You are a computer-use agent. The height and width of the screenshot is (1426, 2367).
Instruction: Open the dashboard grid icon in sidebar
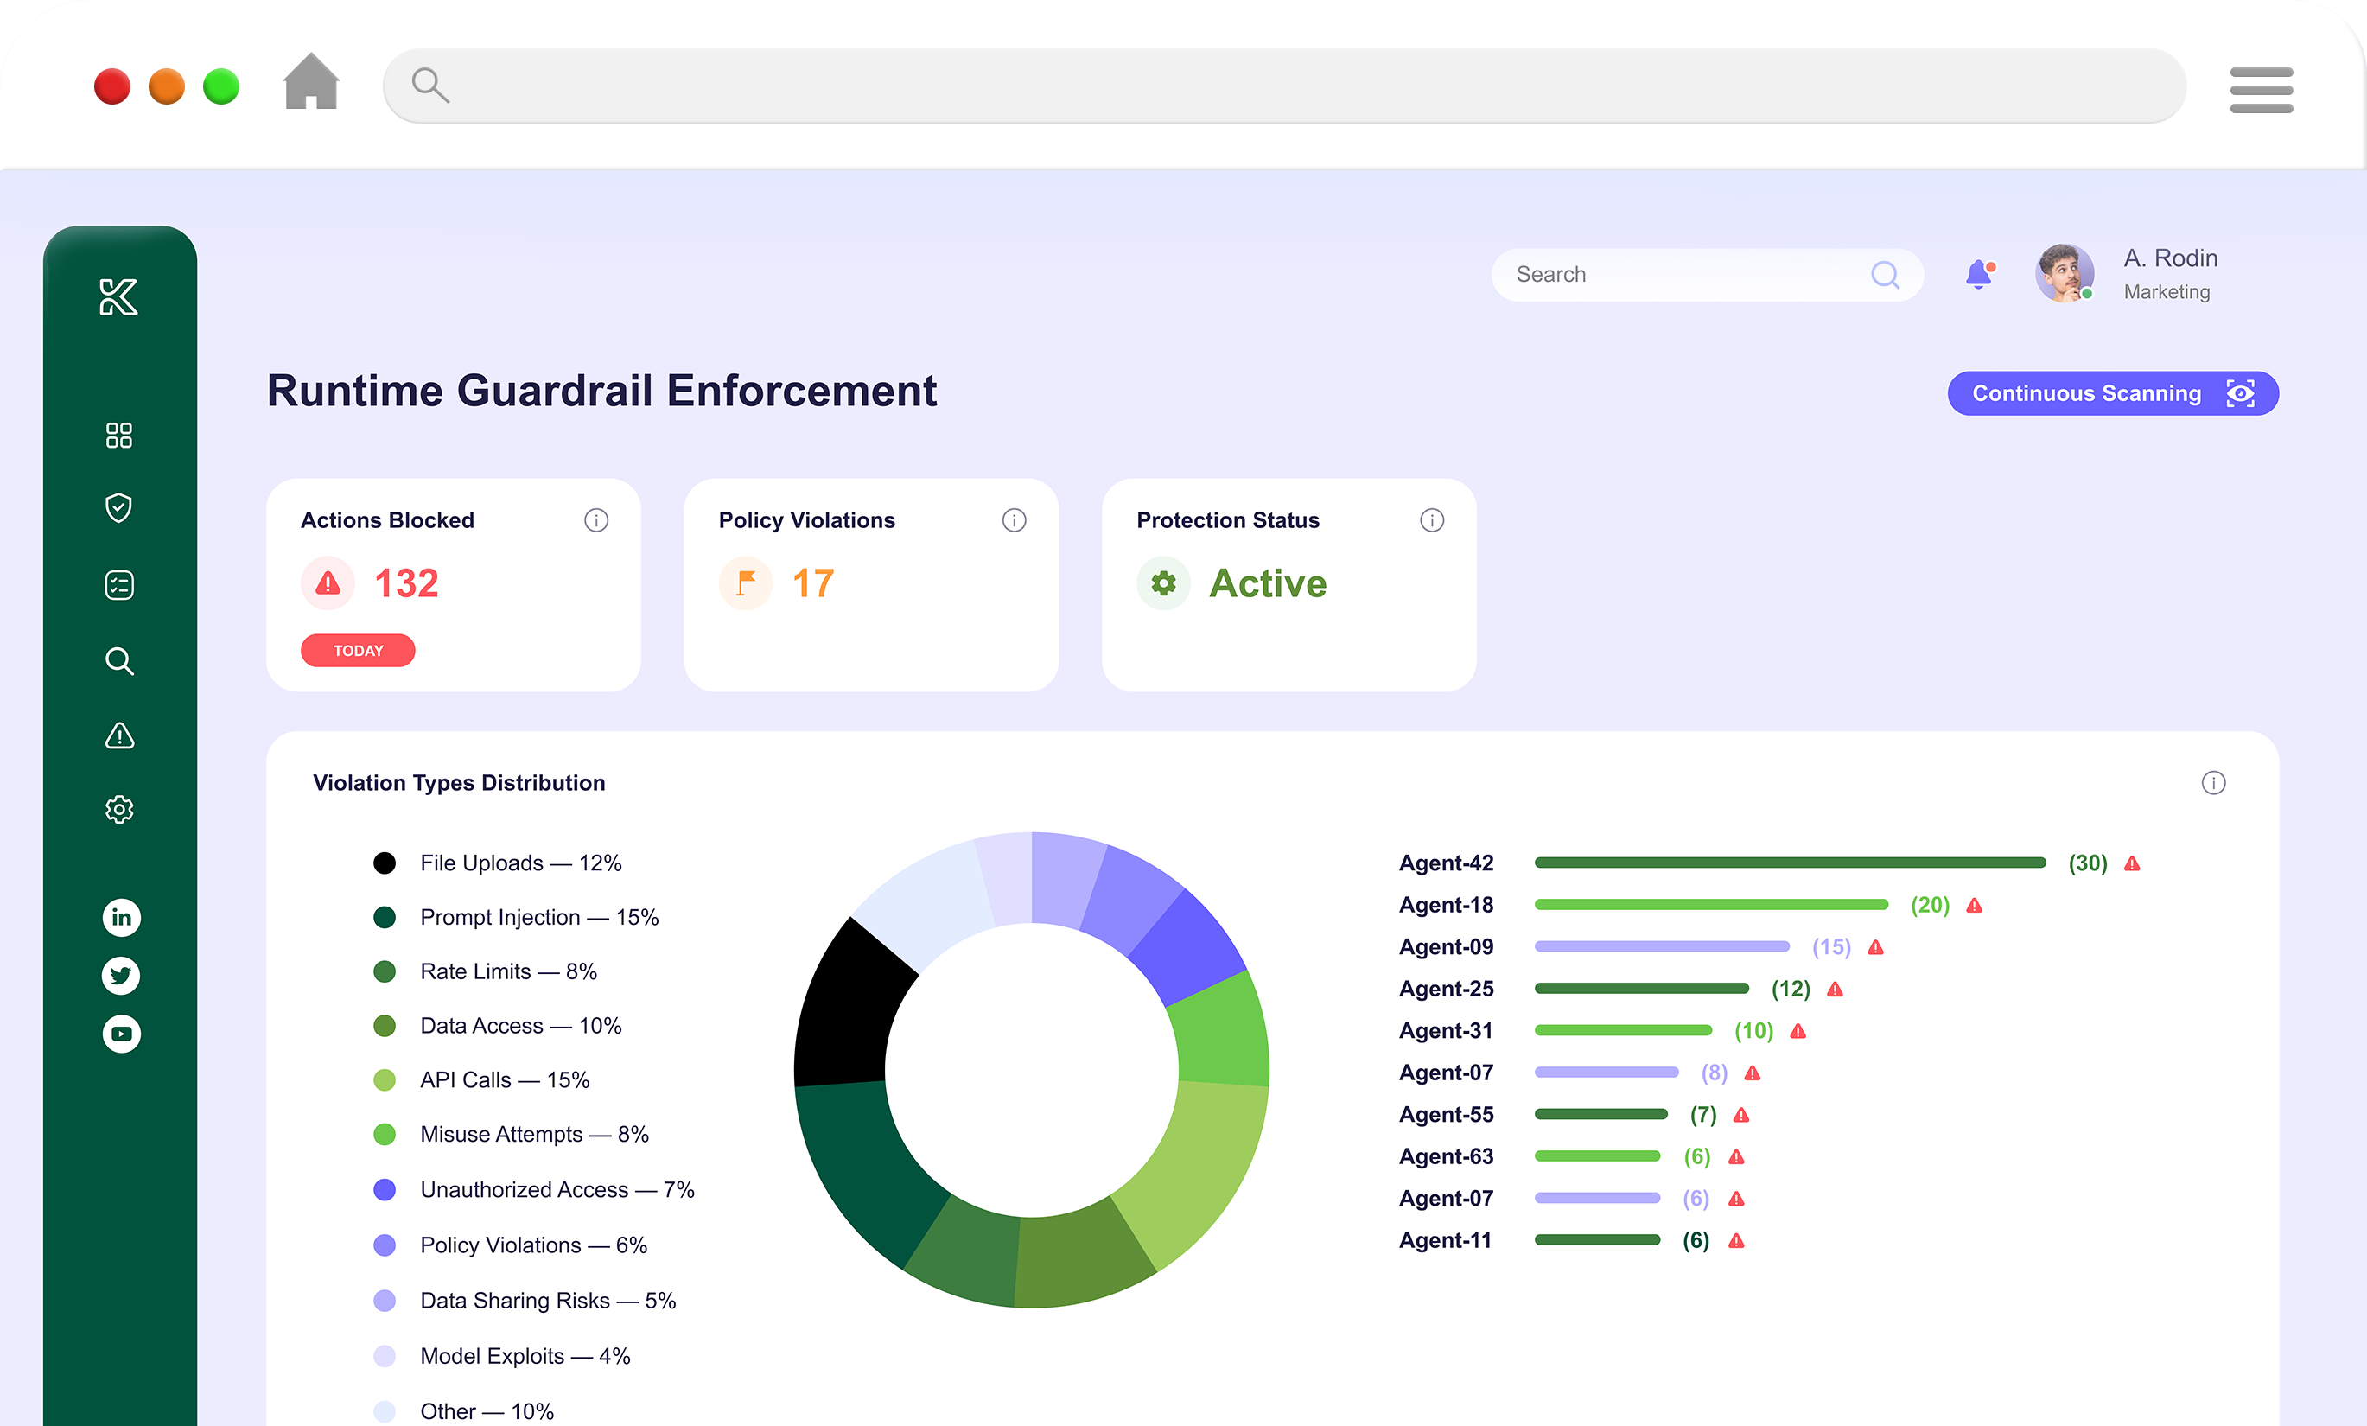(x=118, y=436)
